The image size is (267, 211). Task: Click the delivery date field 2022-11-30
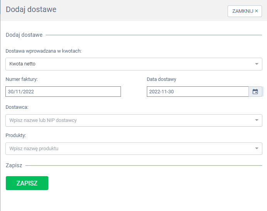(197, 92)
